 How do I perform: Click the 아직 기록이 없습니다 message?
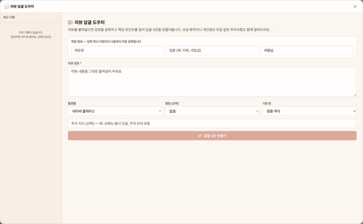31,33
